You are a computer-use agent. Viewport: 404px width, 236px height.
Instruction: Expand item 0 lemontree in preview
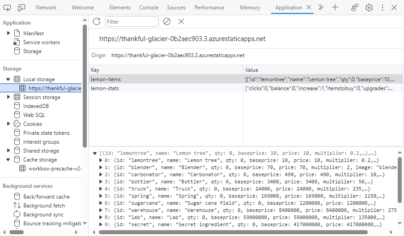pos(101,160)
